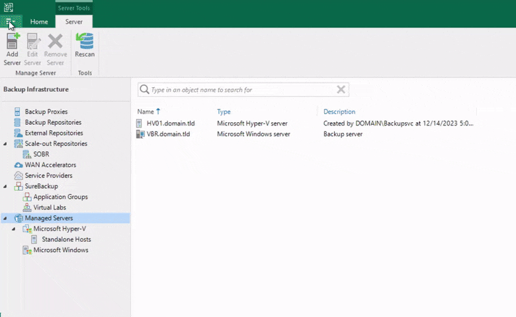This screenshot has height=317, width=516.
Task: Select the Managed Servers node
Action: tap(49, 218)
